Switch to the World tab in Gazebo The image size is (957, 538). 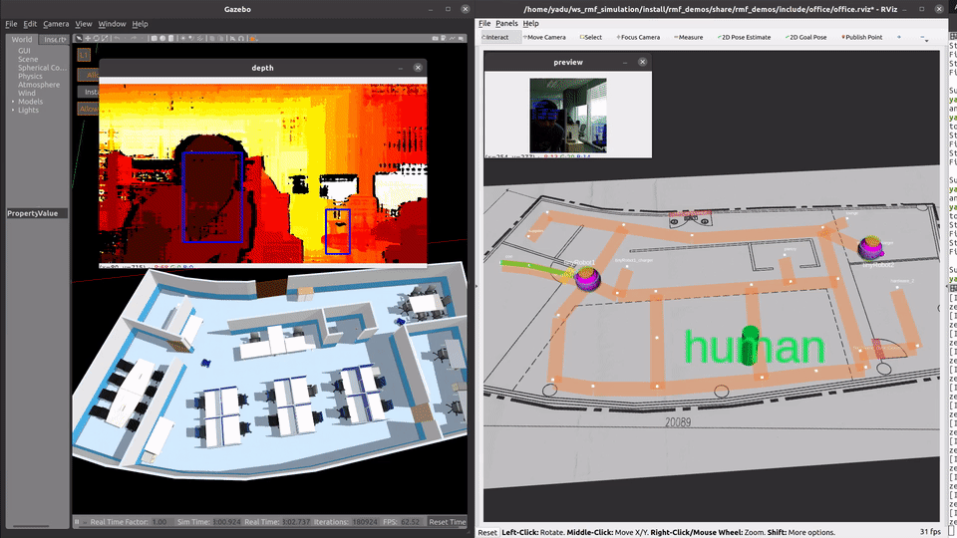pyautogui.click(x=22, y=39)
